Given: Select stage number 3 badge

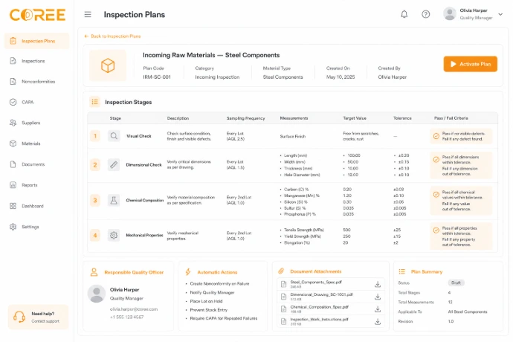Looking at the screenshot, I should 95,200.
